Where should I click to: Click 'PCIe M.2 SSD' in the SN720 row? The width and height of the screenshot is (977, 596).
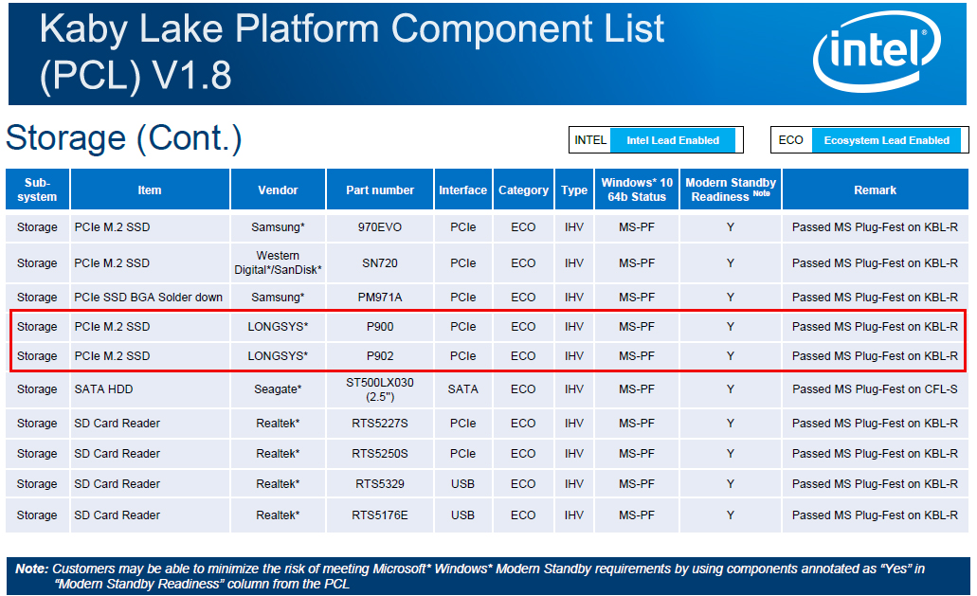(x=112, y=262)
